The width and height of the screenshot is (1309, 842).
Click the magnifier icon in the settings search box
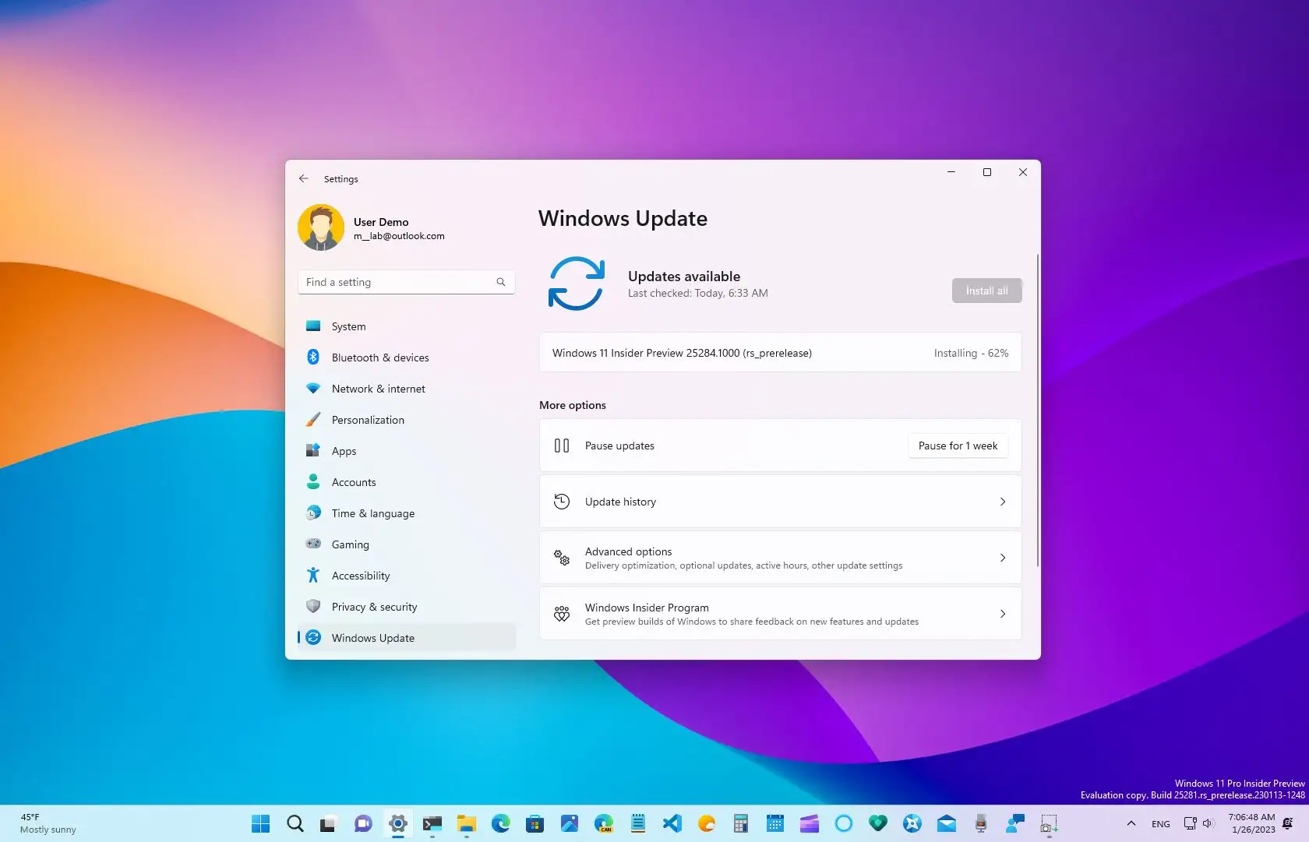[x=501, y=282]
